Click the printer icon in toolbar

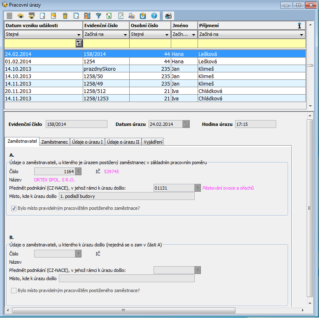(x=168, y=16)
